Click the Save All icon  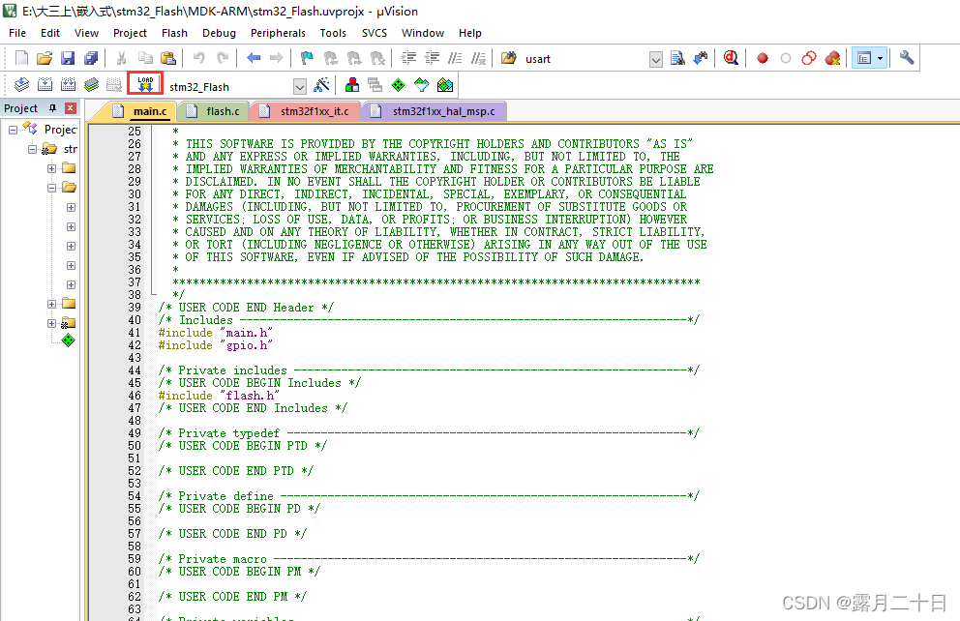click(91, 58)
